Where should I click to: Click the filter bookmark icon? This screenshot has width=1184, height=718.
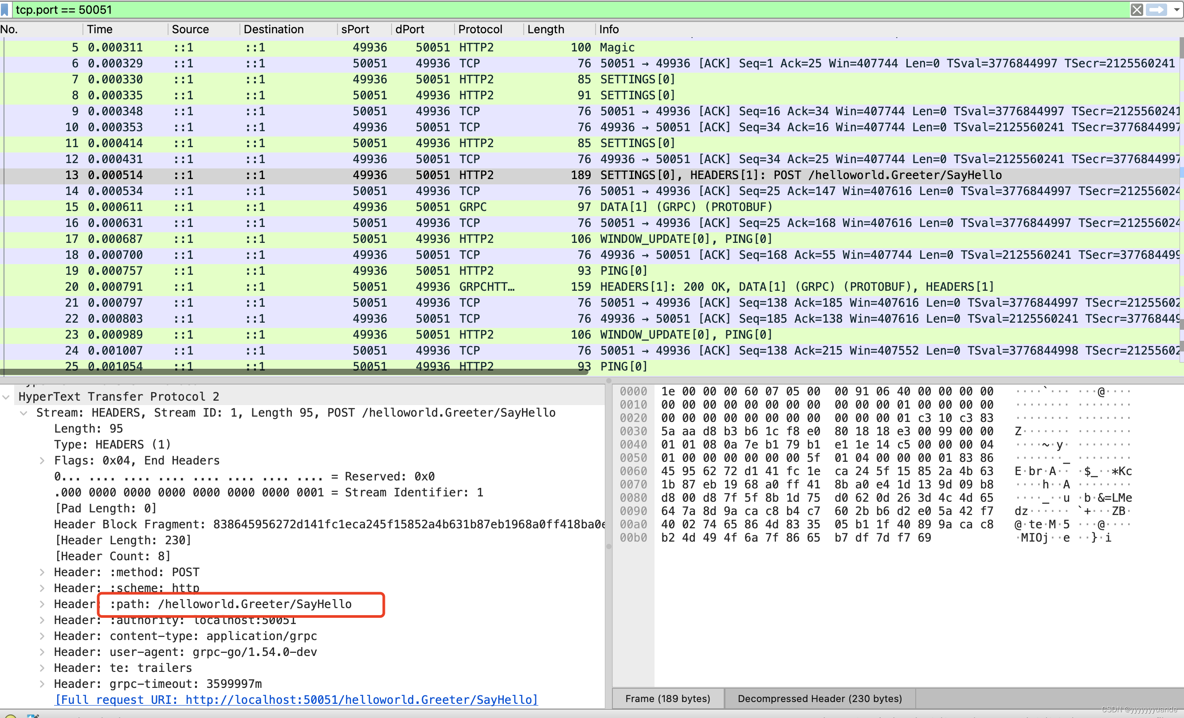(x=5, y=10)
